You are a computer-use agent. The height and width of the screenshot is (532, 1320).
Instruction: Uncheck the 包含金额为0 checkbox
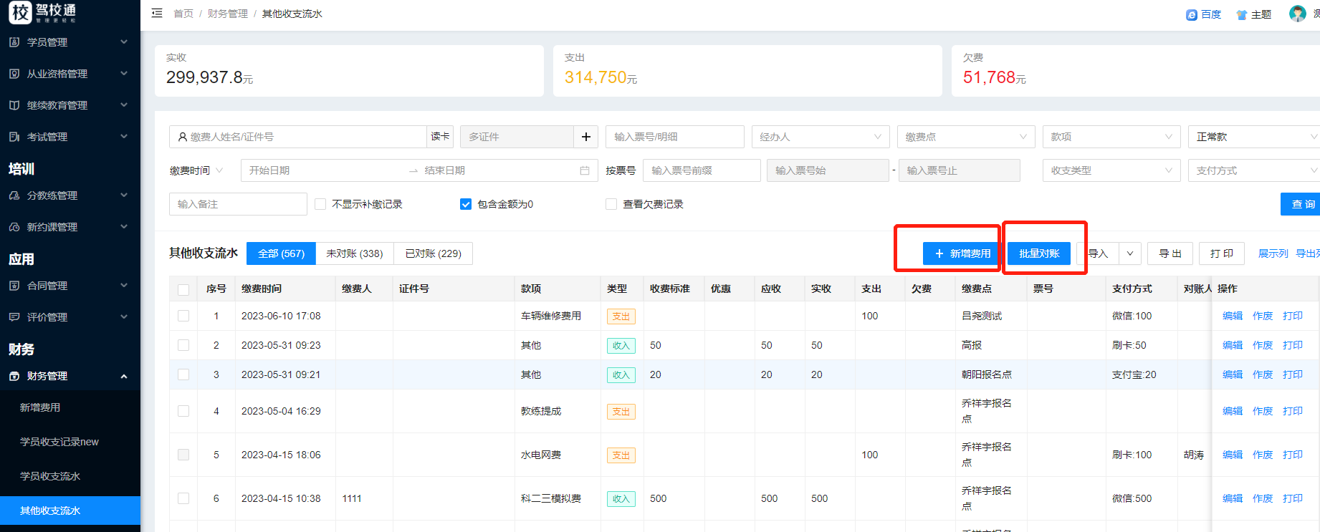click(x=466, y=204)
